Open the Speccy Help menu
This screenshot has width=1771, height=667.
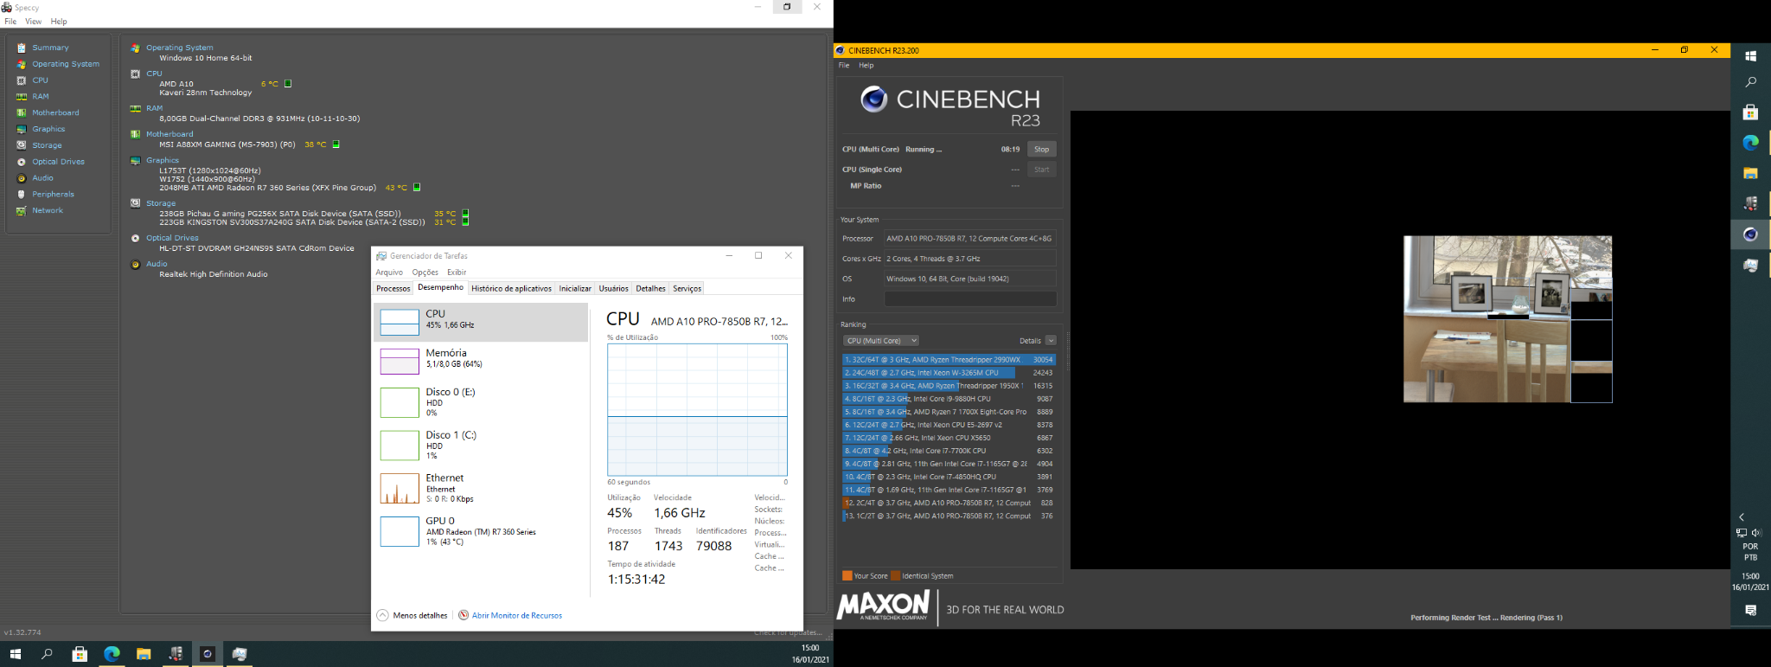[59, 22]
